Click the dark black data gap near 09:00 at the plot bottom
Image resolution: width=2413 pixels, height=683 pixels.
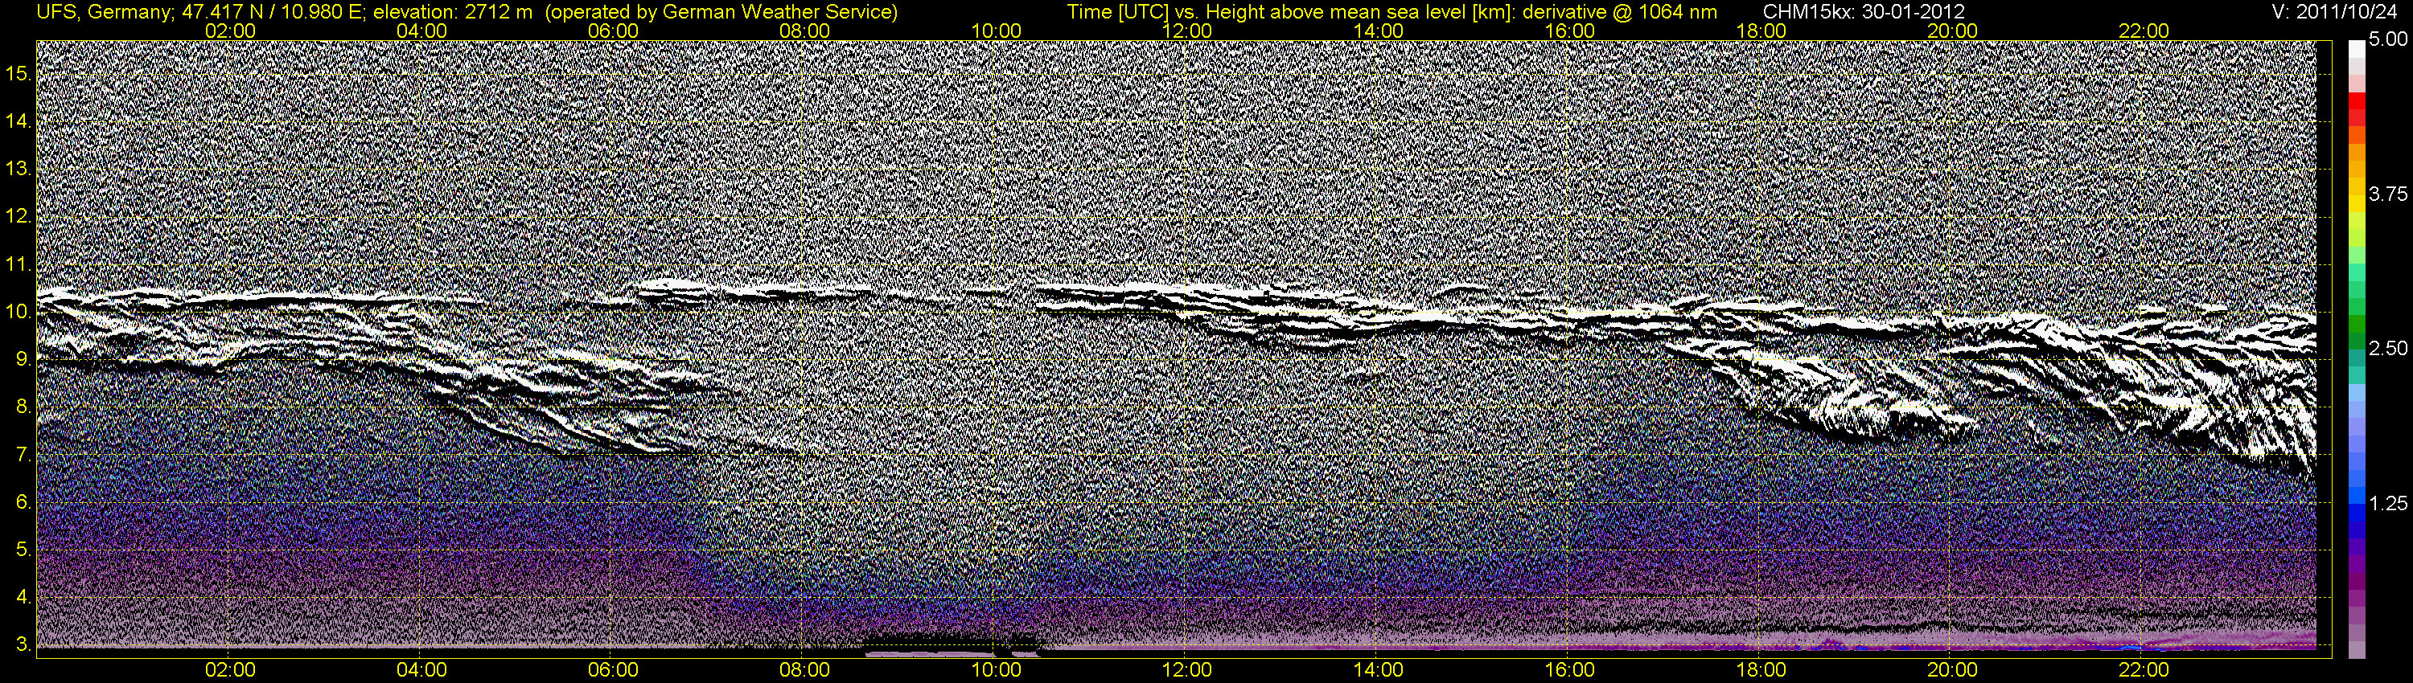[x=951, y=644]
